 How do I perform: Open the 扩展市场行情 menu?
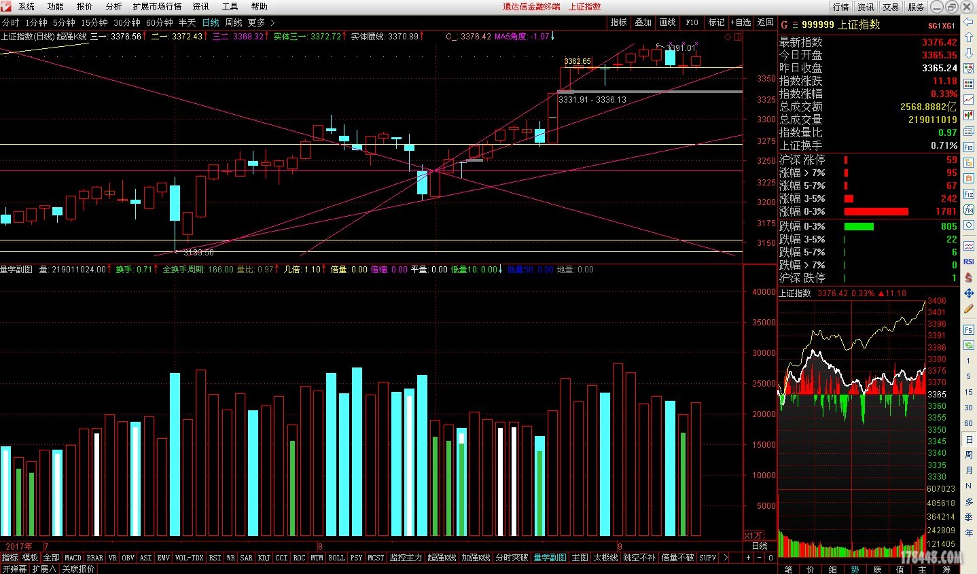click(x=157, y=6)
